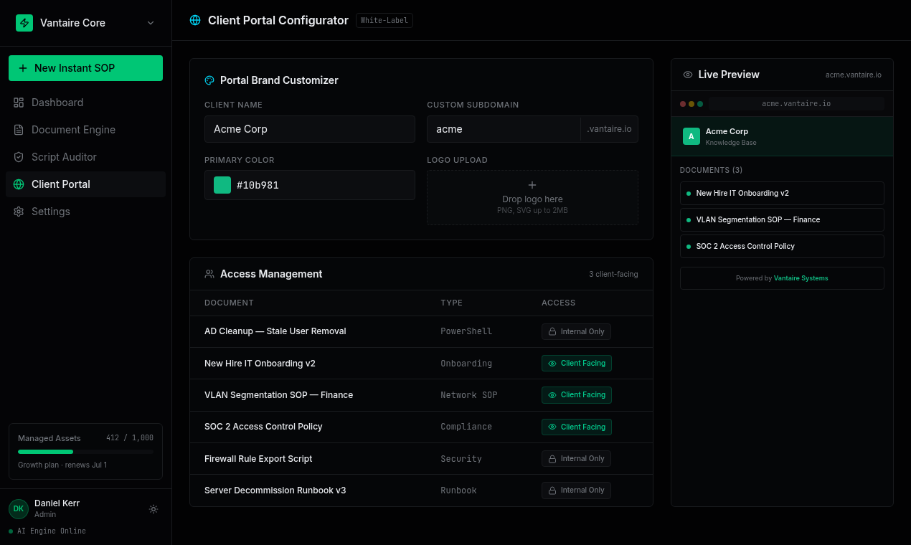Open Dashboard in the sidebar
Viewport: 911px width, 545px height.
(85, 103)
